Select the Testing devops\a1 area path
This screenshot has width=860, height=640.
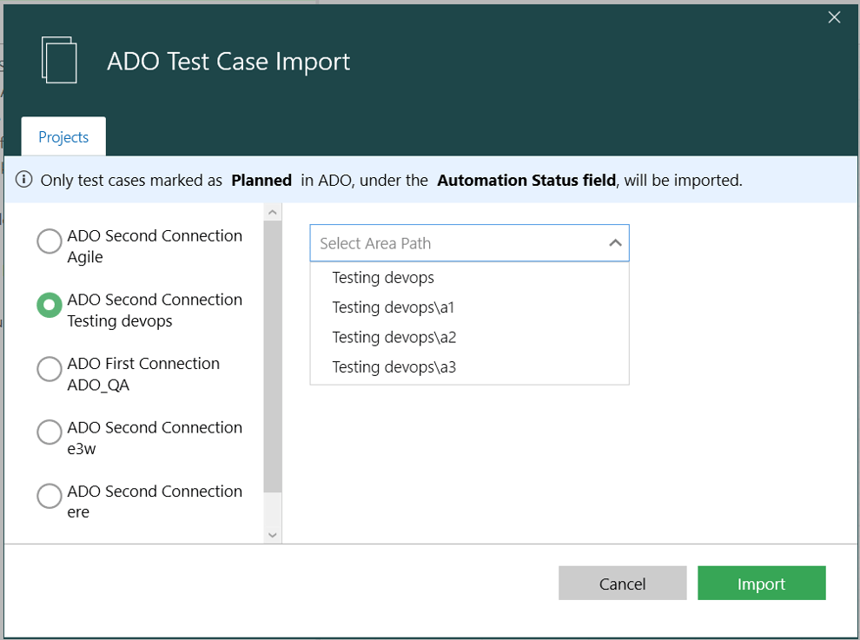pos(393,307)
